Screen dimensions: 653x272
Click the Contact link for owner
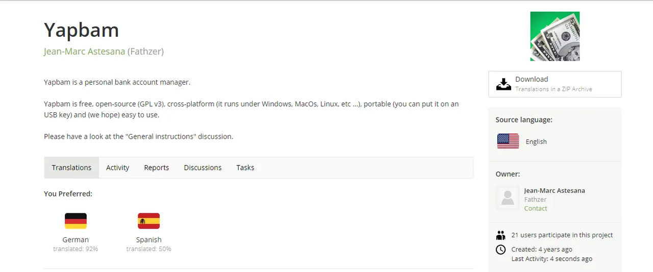tap(536, 208)
